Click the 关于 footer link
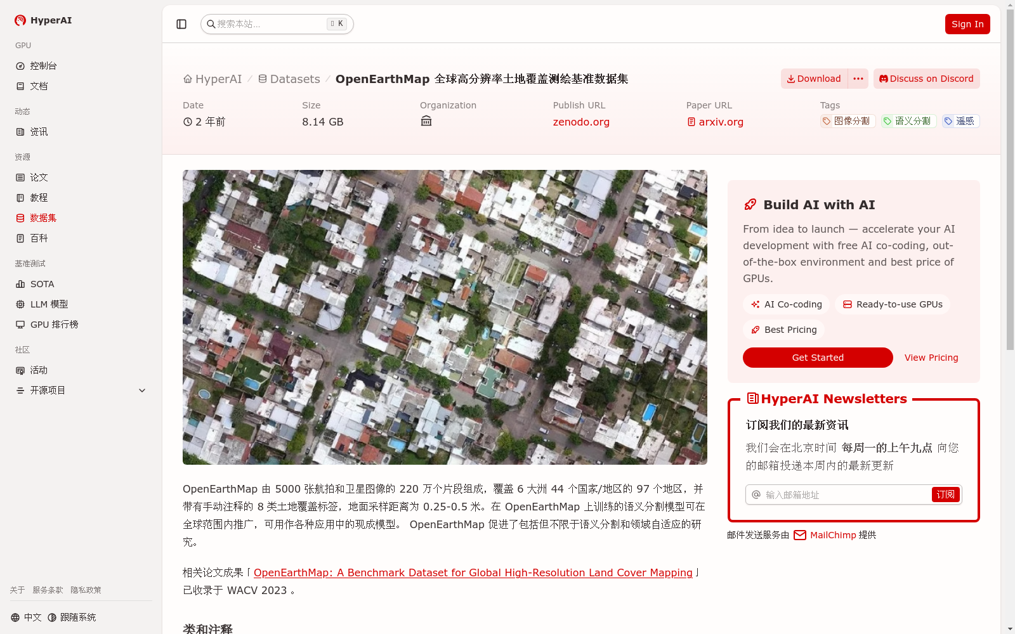This screenshot has width=1015, height=634. click(17, 590)
